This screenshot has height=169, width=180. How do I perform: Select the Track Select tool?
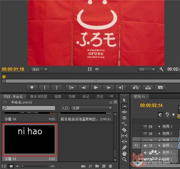point(125,106)
